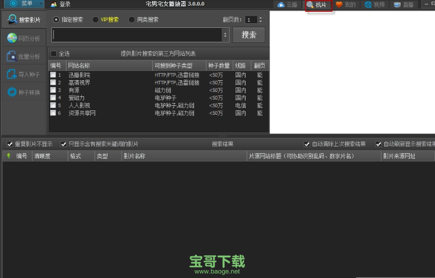The height and width of the screenshot is (278, 435).
Task: Open 种子转换 seed conversion tool
Action: (x=24, y=92)
